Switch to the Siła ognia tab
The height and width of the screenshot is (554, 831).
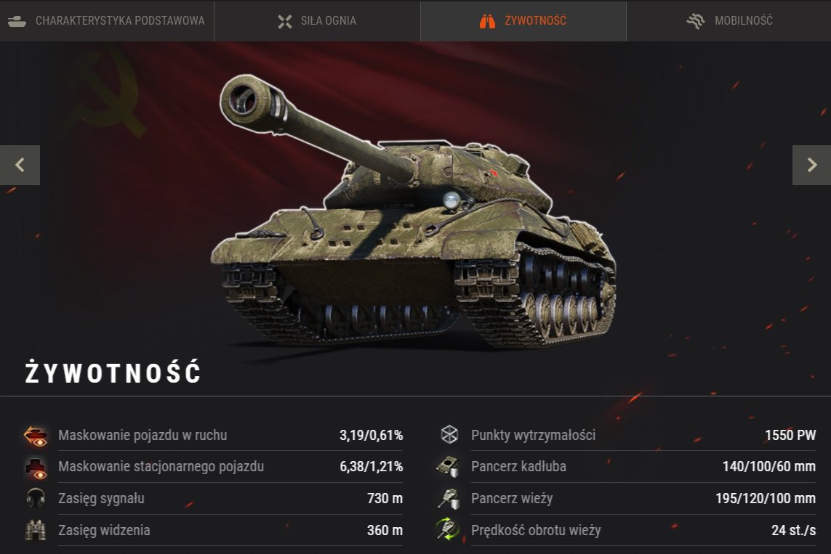point(317,20)
